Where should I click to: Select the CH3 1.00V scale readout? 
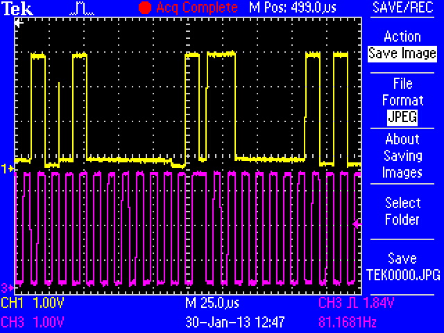click(33, 322)
